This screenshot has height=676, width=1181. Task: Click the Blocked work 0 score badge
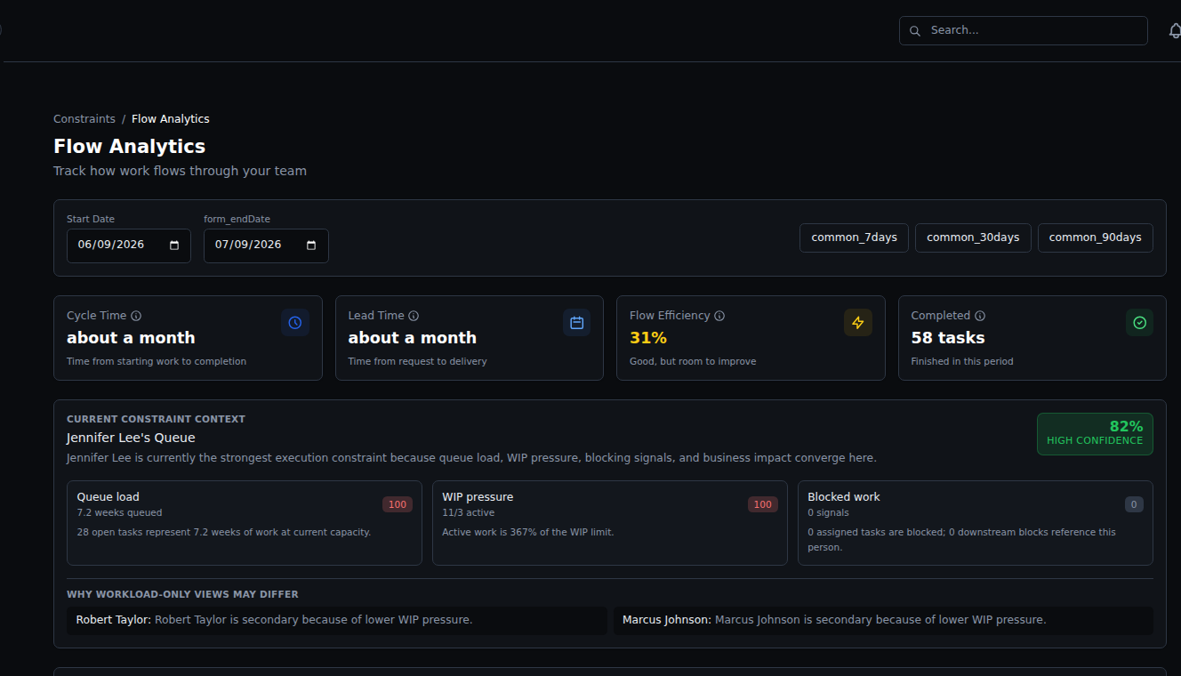(1134, 504)
